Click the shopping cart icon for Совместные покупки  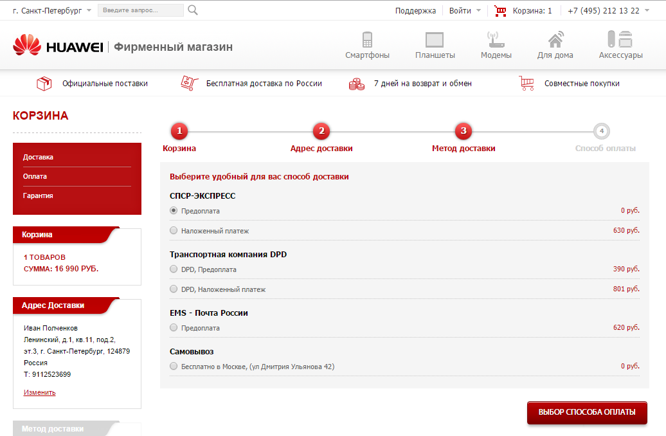(x=526, y=83)
